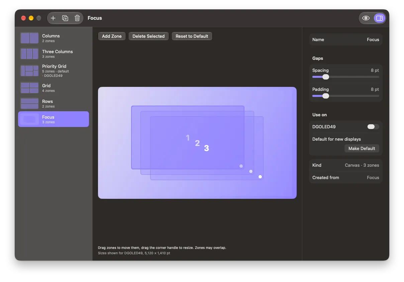Image resolution: width=404 pixels, height=282 pixels.
Task: Click the yellow minimize window button
Action: click(x=31, y=18)
